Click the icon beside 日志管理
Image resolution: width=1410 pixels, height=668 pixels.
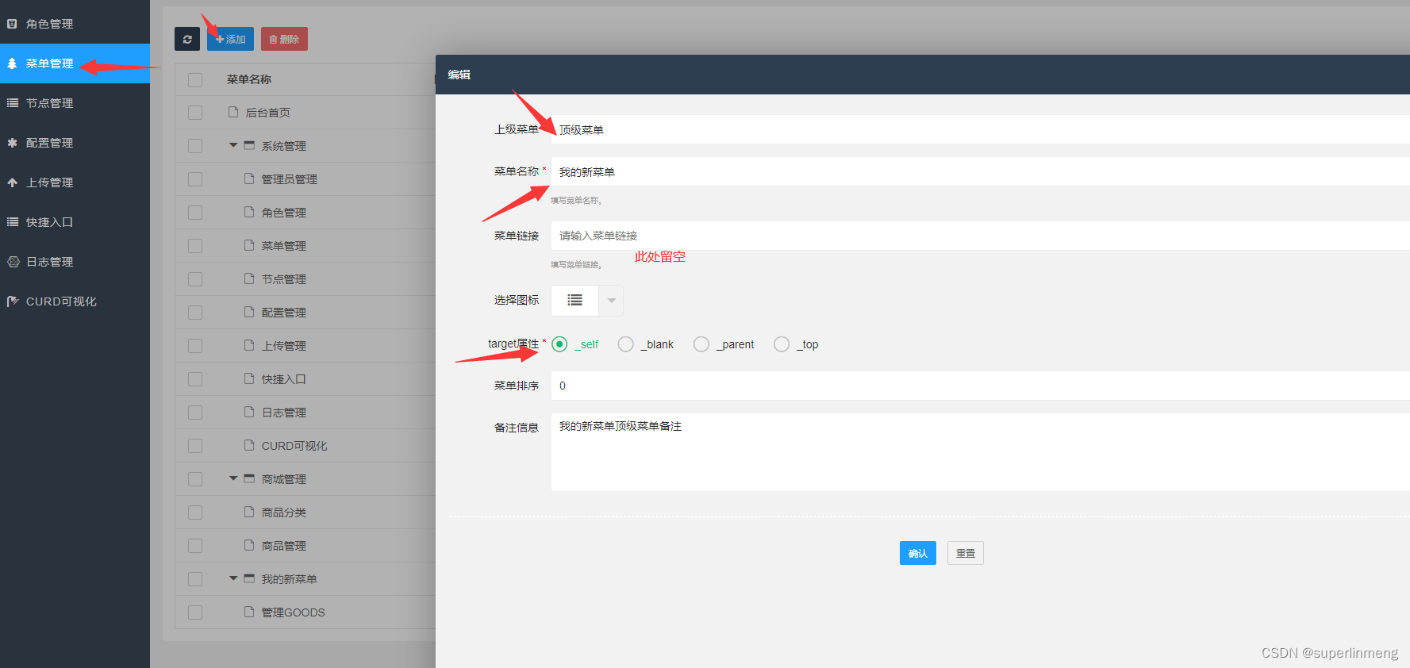[13, 262]
